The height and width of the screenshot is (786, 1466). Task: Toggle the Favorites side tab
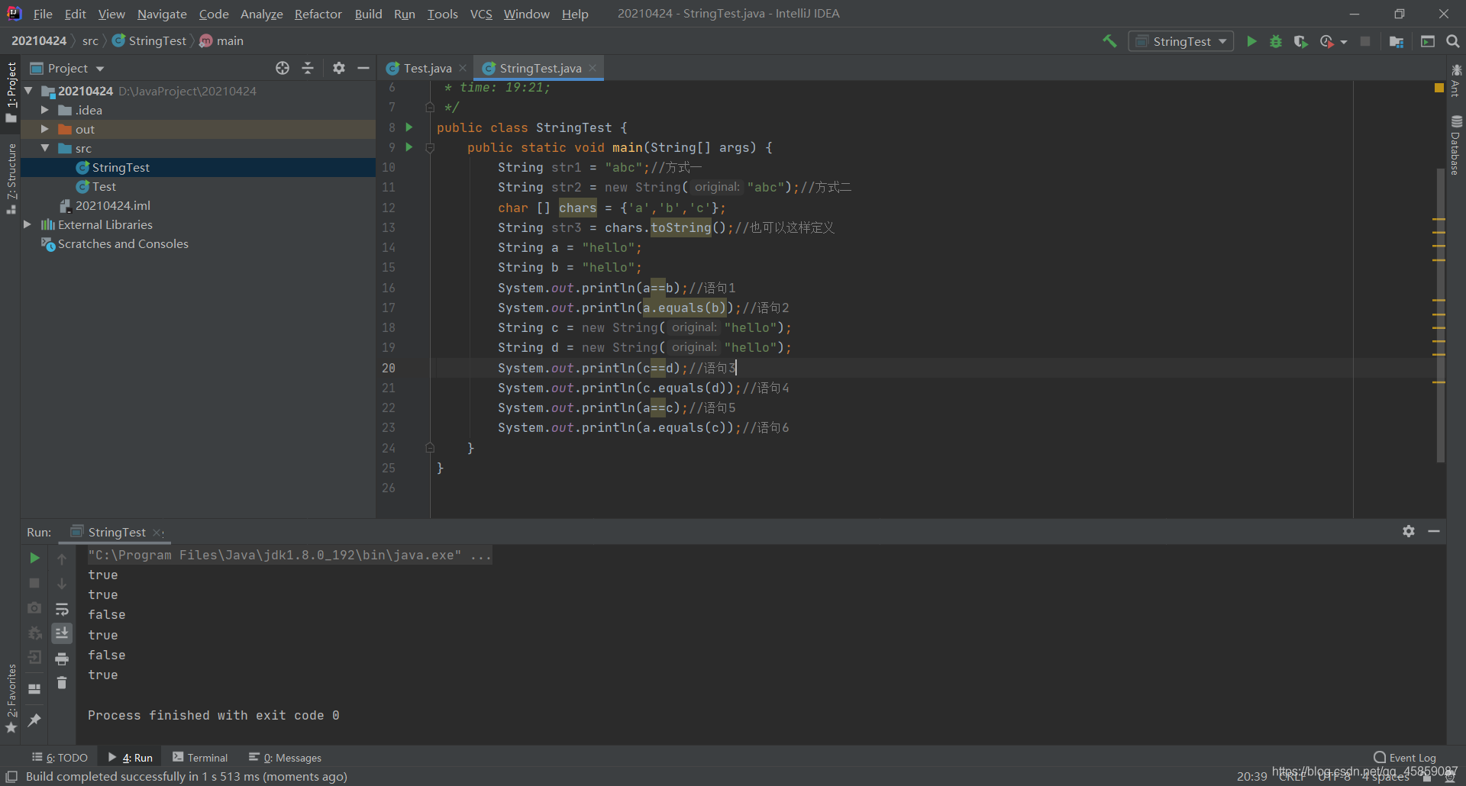pos(11,698)
